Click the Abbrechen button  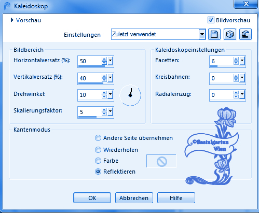(x=134, y=198)
